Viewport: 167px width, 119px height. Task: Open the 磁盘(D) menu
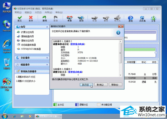tap(28, 12)
